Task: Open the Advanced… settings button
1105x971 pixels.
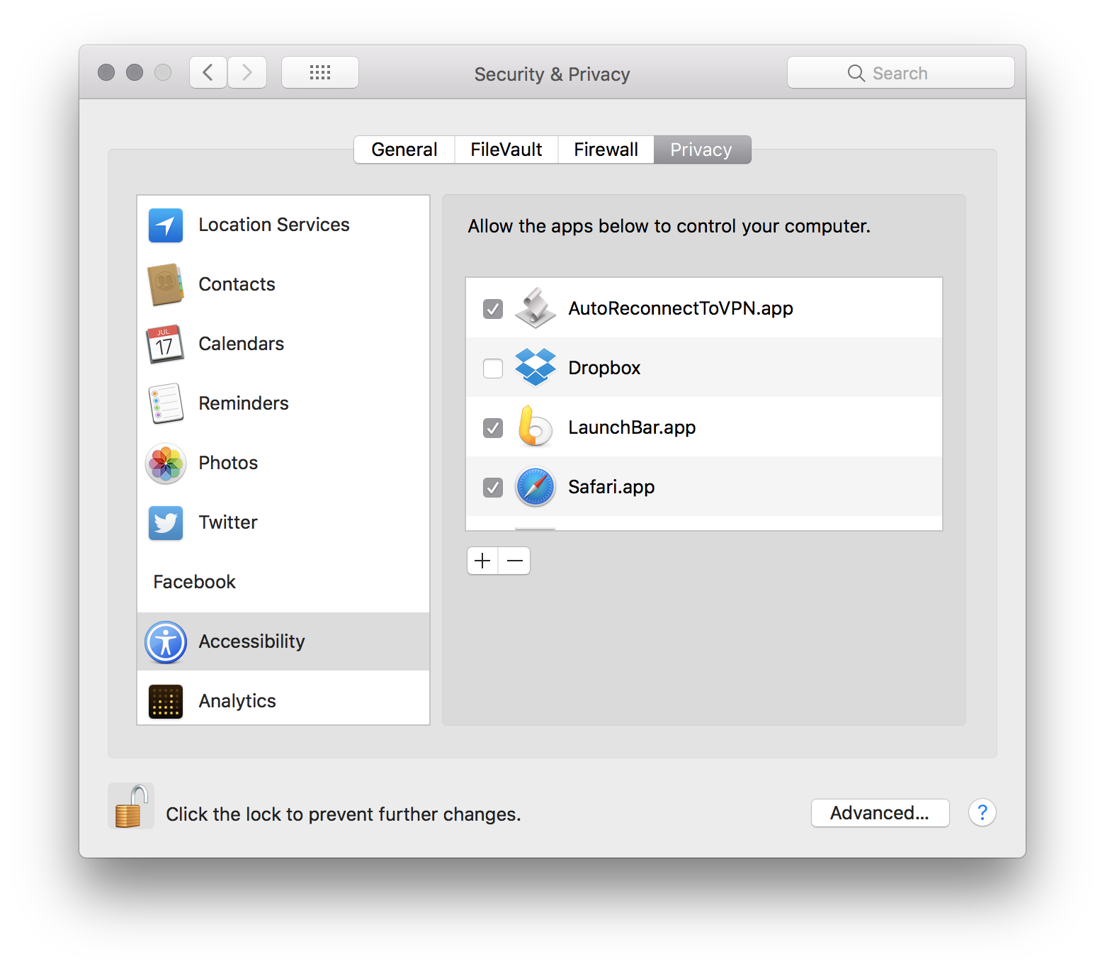Action: 880,813
